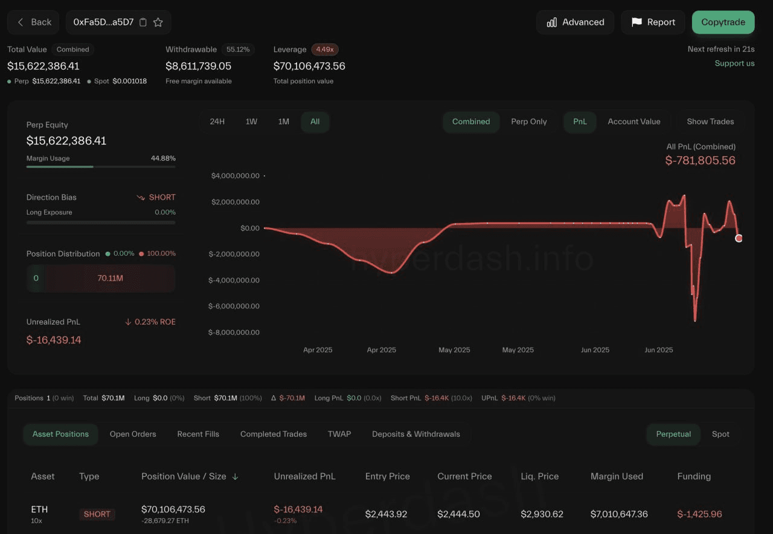Click the Asset column header
Viewport: 773px width, 534px height.
coord(43,477)
